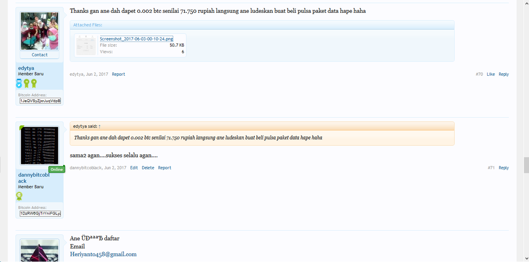529x262 pixels.
Task: Delete dannybitcoblack's reply
Action: click(x=148, y=168)
